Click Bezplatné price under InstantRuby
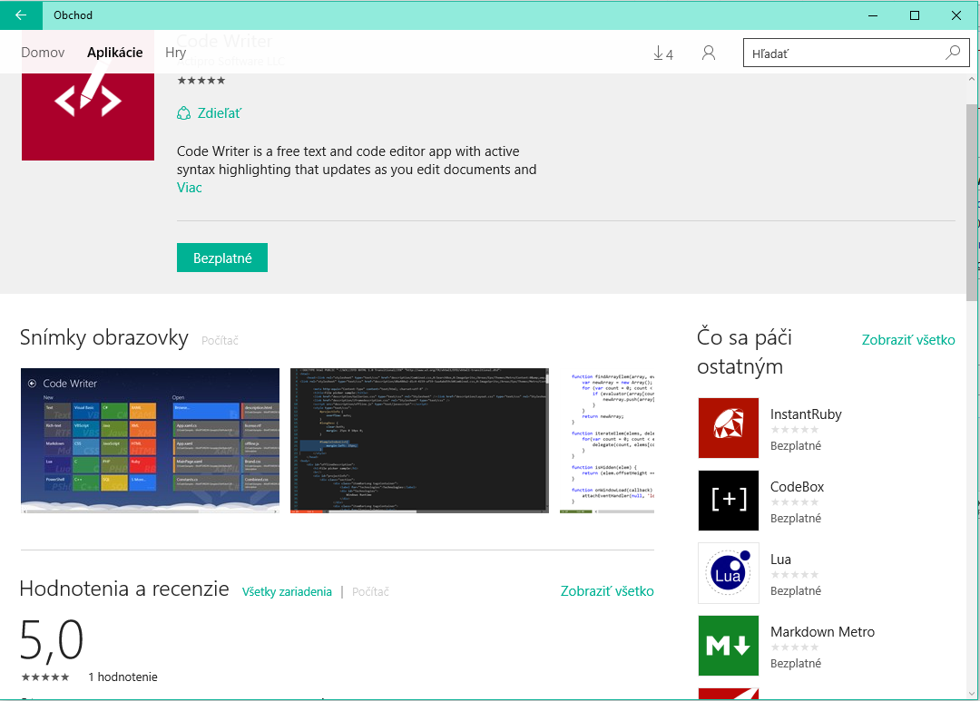The height and width of the screenshot is (701, 980). click(796, 445)
